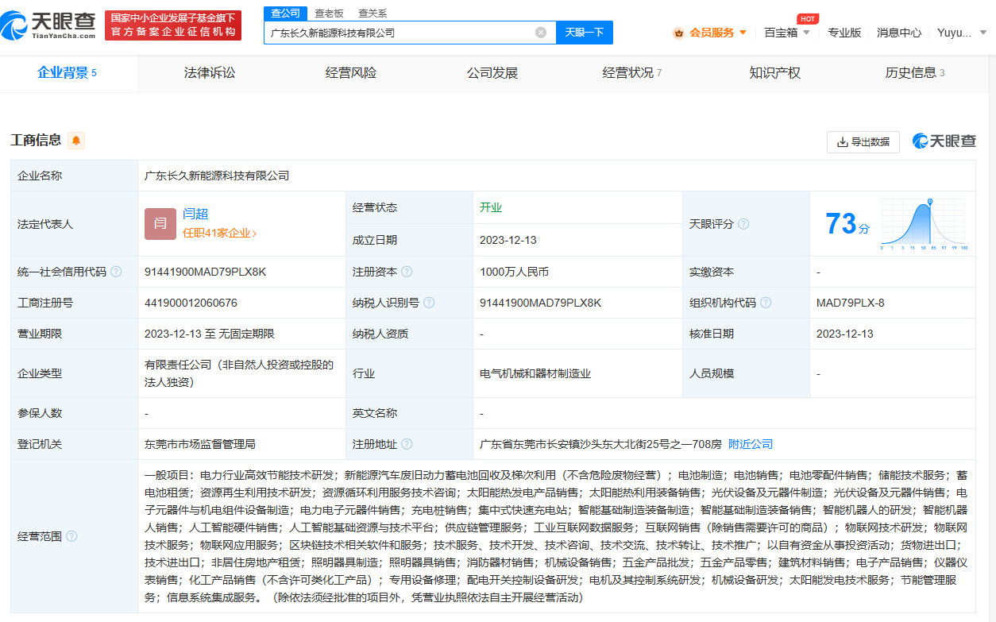Click help icon next to 组织机构代码
Image resolution: width=996 pixels, height=622 pixels.
point(764,303)
